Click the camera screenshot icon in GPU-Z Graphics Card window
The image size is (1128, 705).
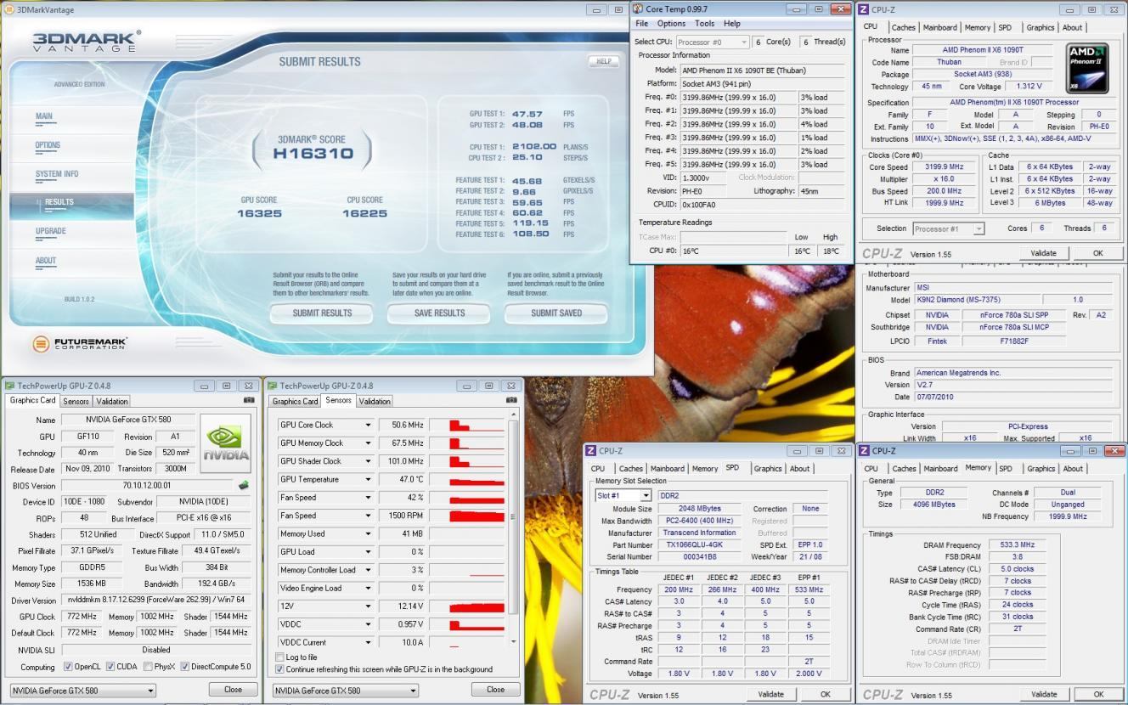pyautogui.click(x=249, y=400)
